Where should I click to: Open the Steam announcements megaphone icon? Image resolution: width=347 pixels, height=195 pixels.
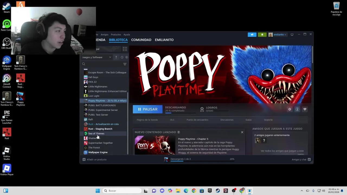(x=252, y=35)
